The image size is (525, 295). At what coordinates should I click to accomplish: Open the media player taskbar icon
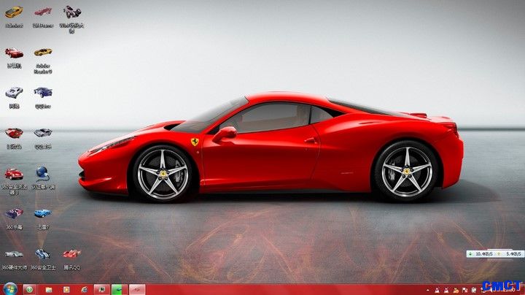[66, 290]
